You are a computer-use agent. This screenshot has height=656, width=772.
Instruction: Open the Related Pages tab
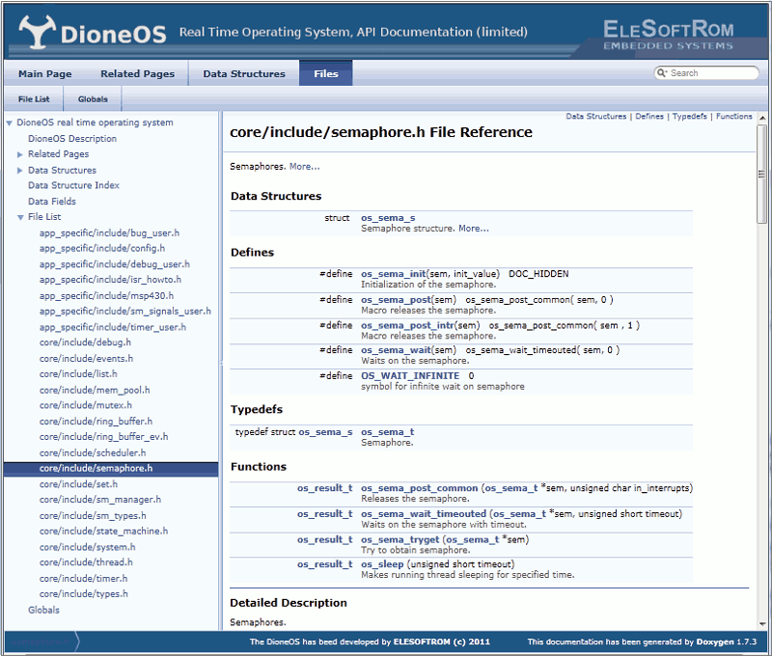(137, 74)
